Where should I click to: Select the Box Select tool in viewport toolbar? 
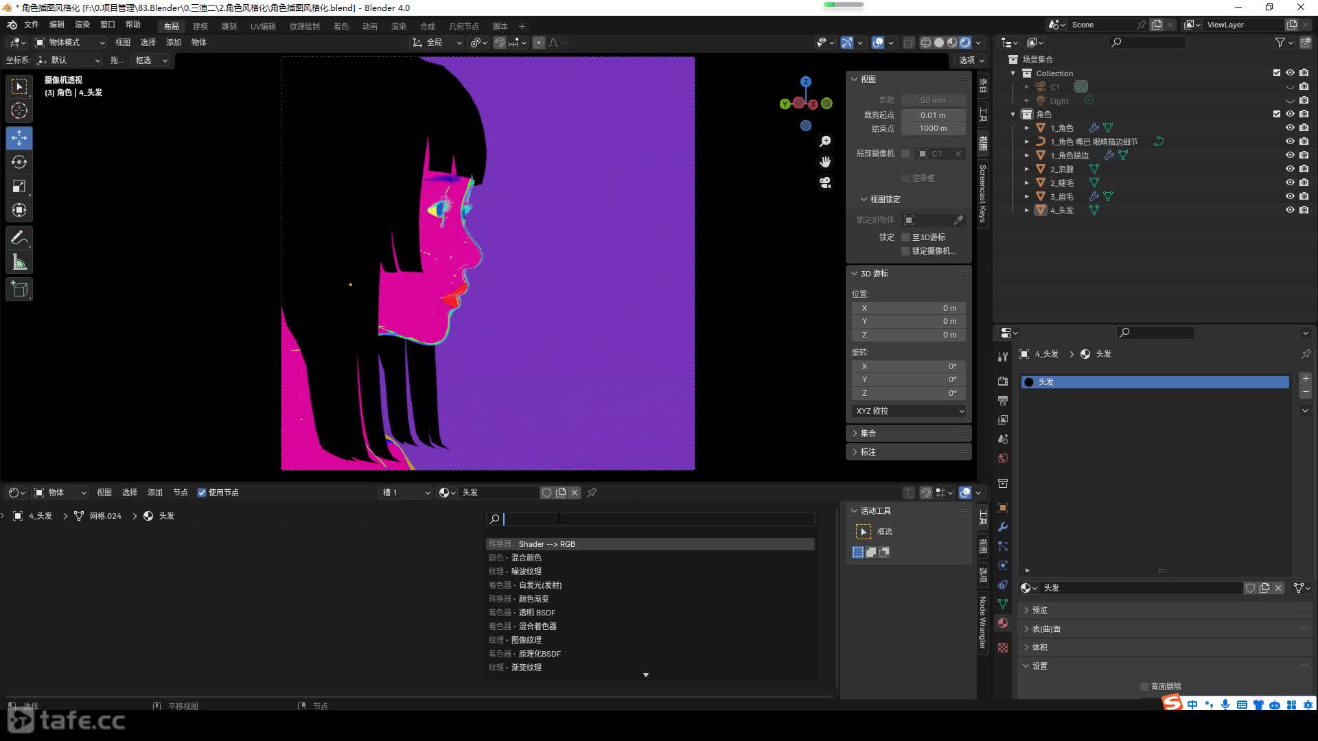19,86
